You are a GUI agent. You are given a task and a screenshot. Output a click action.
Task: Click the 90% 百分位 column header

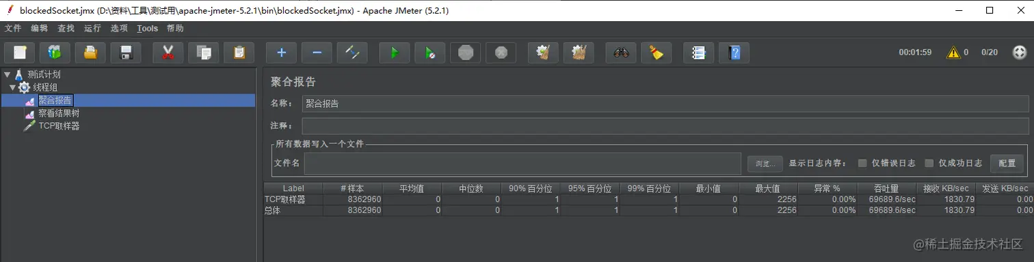[531, 188]
